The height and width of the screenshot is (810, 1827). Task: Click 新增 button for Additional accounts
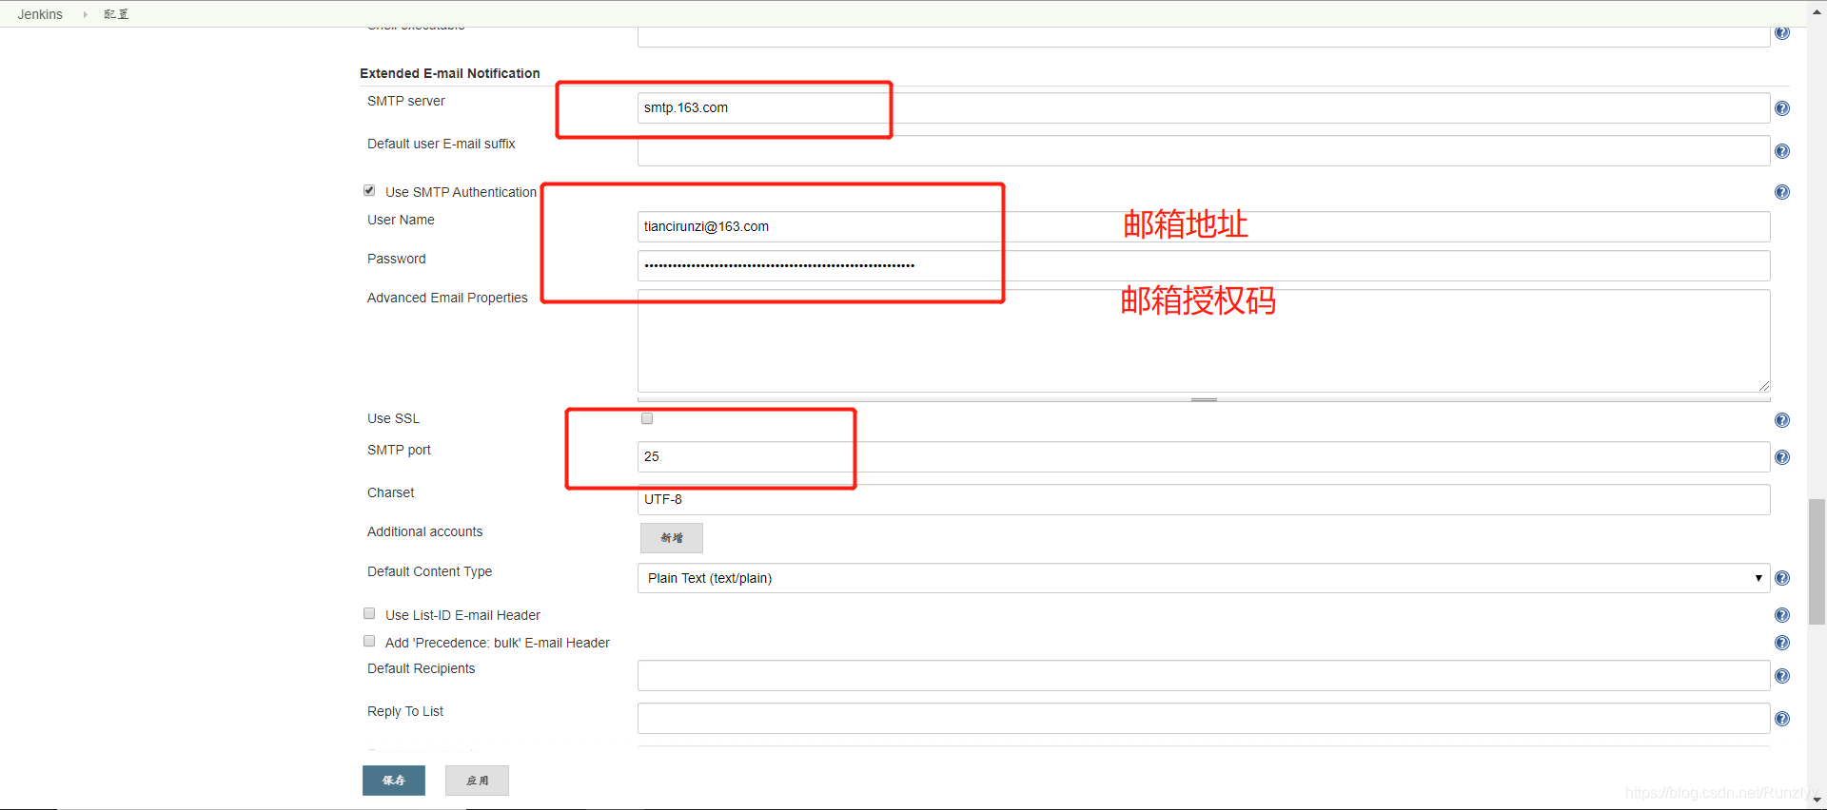(x=672, y=538)
